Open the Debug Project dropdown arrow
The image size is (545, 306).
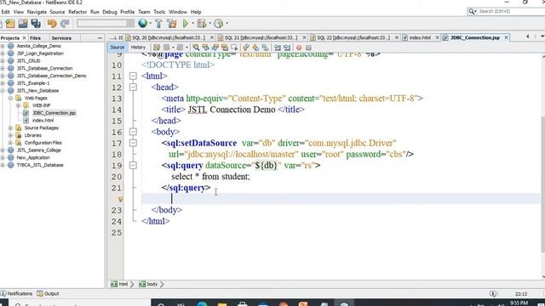point(210,24)
